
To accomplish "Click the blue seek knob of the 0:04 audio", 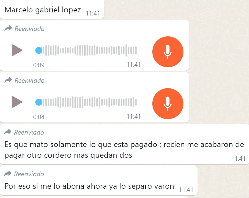I will tap(39, 102).
